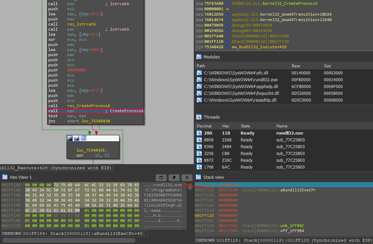Screen dimensions: 373x244
Task: Click off_1FF9B4 reference in Stack view
Action: click(292, 231)
